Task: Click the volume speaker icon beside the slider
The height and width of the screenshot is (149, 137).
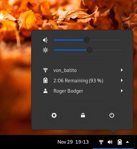Action: click(45, 40)
